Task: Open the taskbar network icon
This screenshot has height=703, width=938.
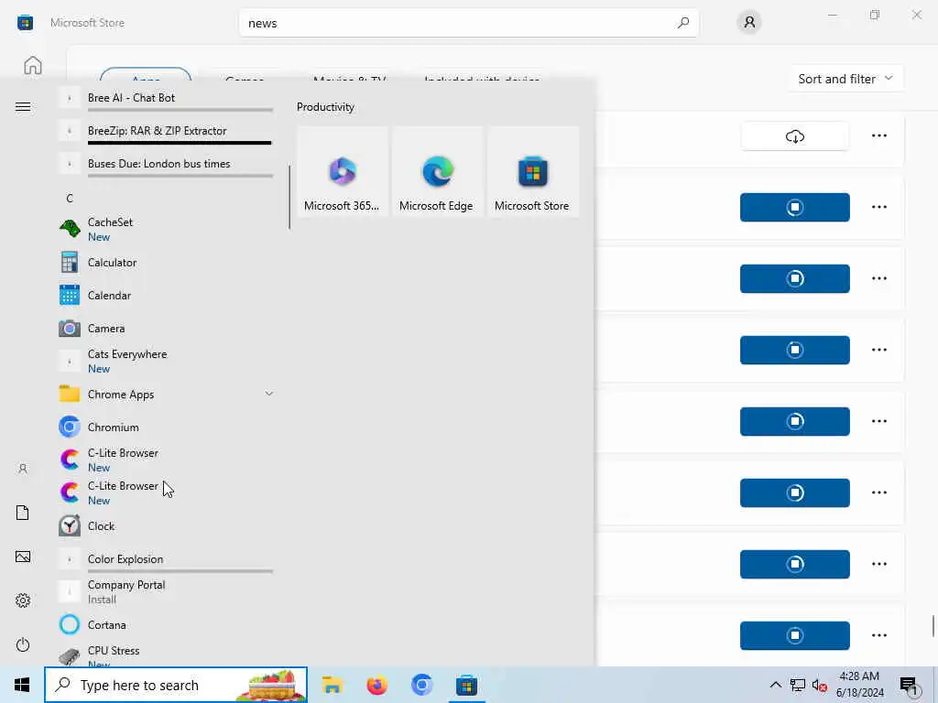Action: point(798,685)
